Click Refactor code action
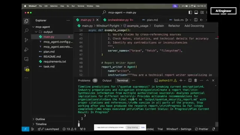This screenshot has height=135, width=240. click(x=174, y=26)
